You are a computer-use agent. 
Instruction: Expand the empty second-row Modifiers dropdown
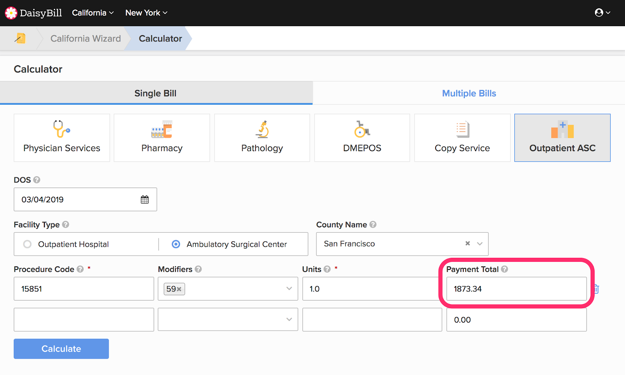tap(289, 320)
